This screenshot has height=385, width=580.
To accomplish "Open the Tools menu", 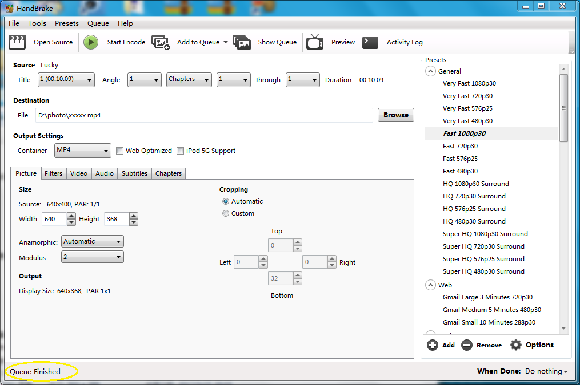I will (37, 23).
